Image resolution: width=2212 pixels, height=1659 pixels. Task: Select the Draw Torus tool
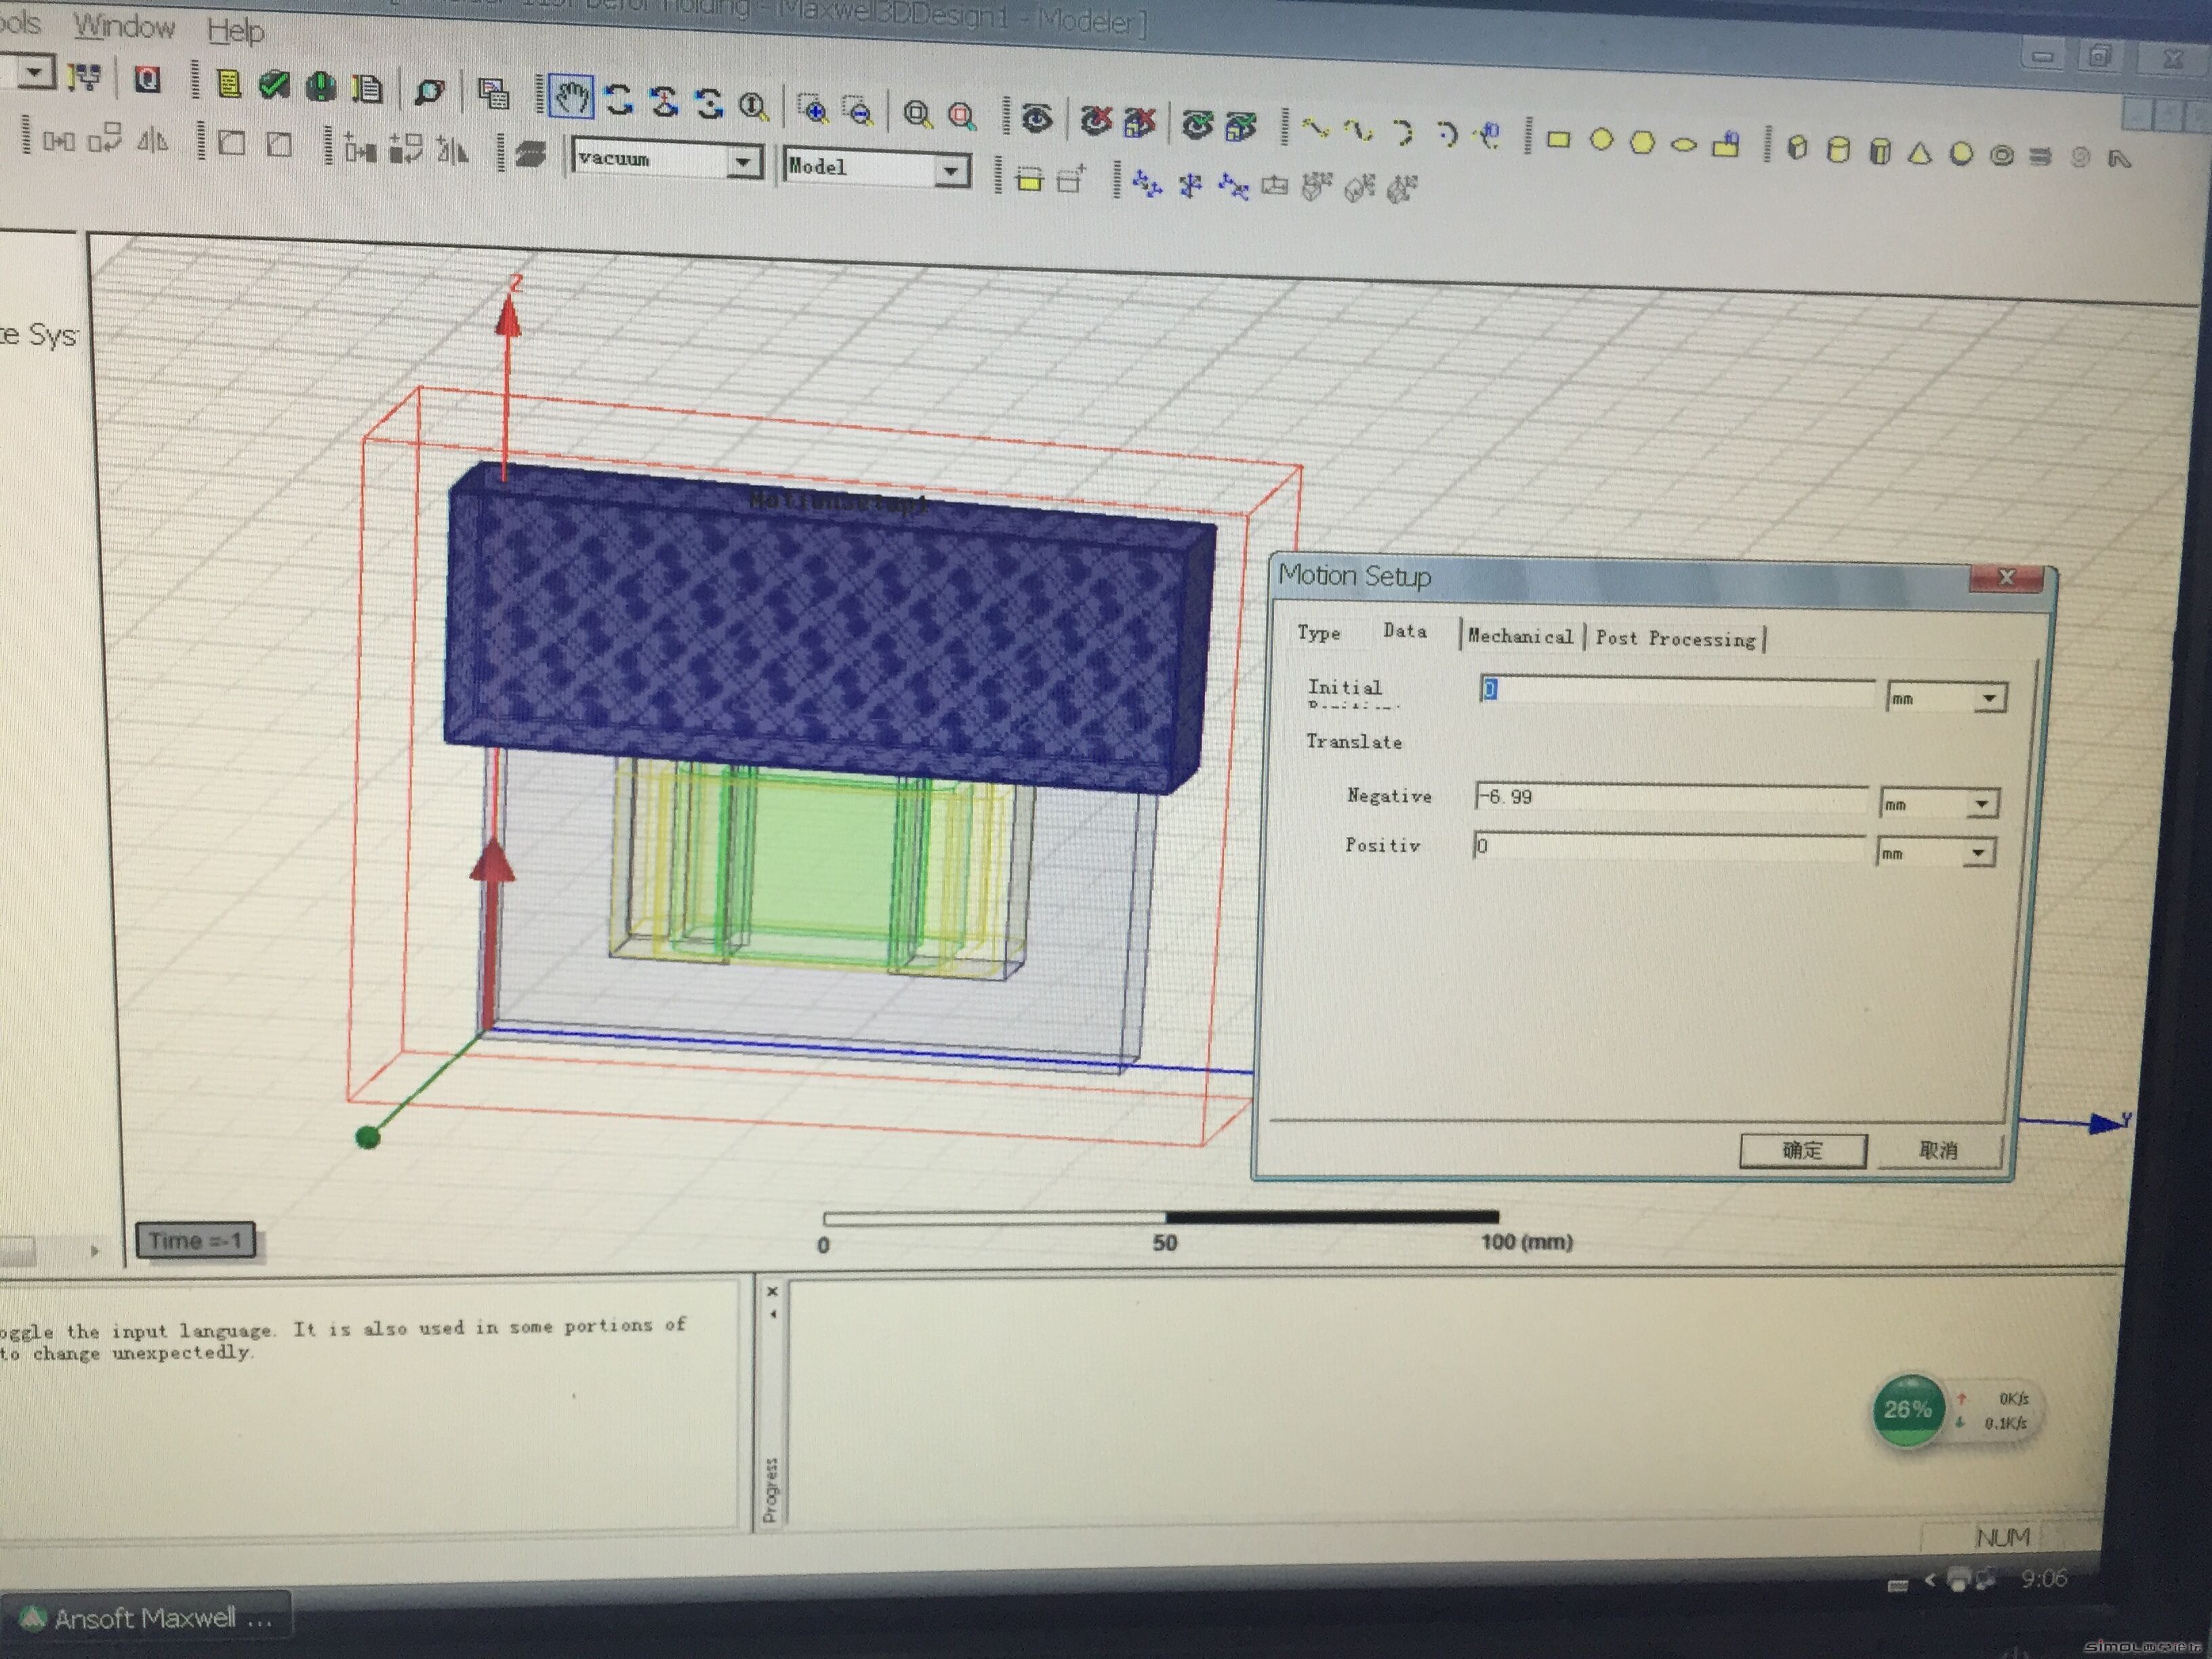click(x=2001, y=156)
